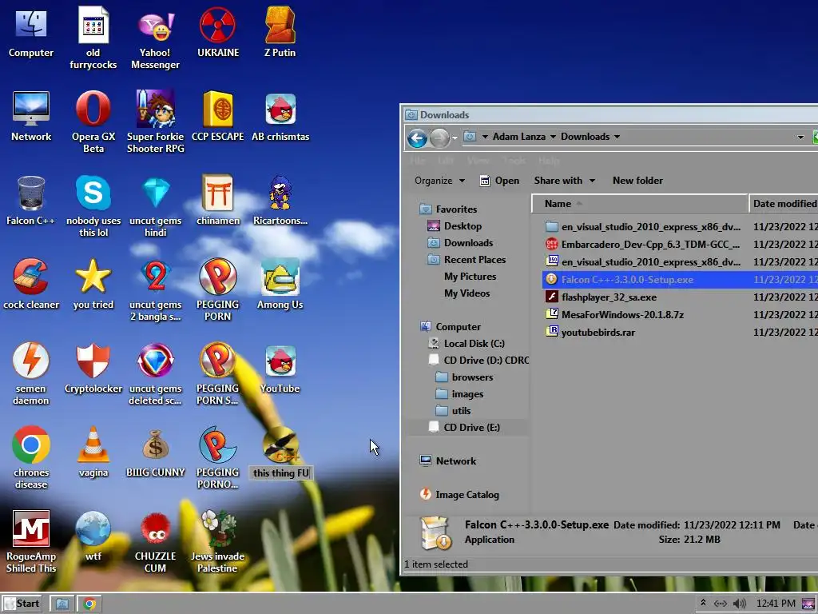The height and width of the screenshot is (614, 818).
Task: Create a New folder in Downloads
Action: click(637, 181)
